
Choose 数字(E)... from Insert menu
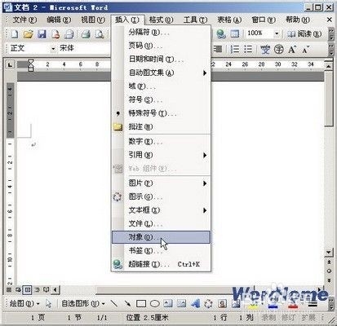[161, 141]
